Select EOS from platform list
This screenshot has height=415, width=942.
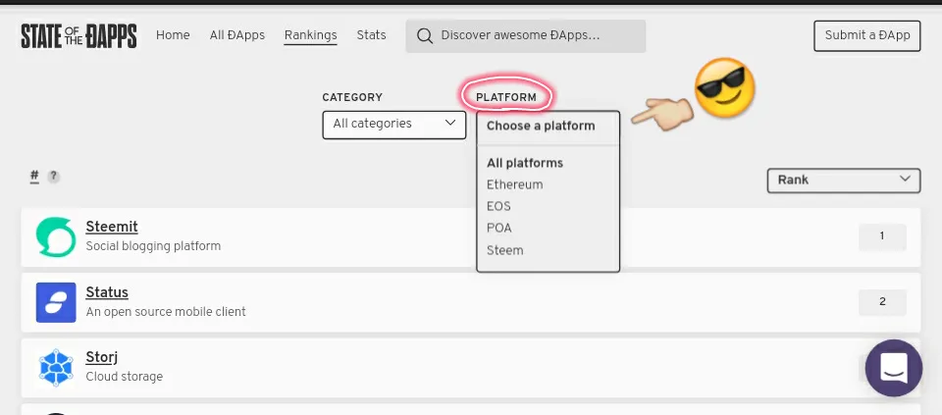(498, 206)
